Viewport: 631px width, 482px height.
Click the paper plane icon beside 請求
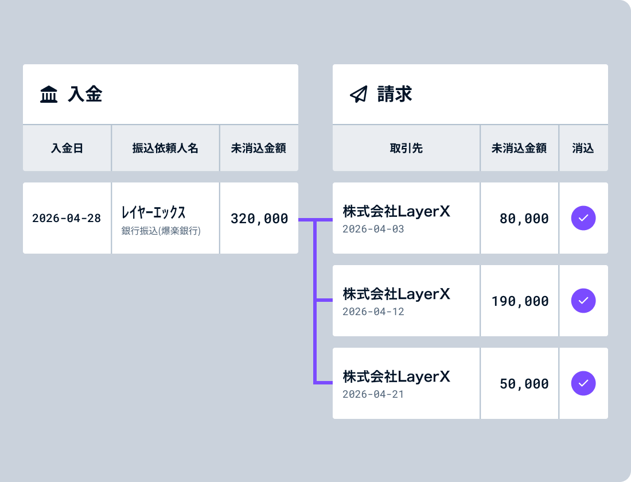(x=359, y=94)
